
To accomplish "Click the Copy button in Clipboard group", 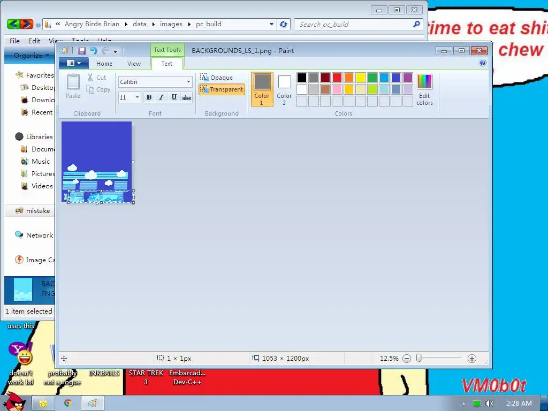I will (x=98, y=89).
